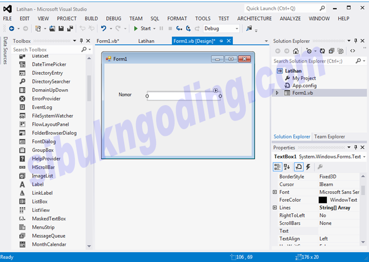Open the Debug configuration dropdown
The height and width of the screenshot is (262, 369).
[237, 29]
